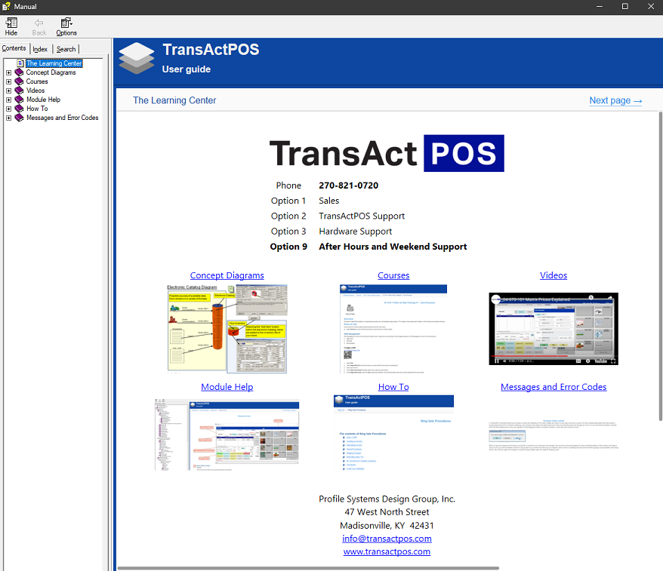Click the Profile Systems Design Group, Inc. text

[x=387, y=499]
